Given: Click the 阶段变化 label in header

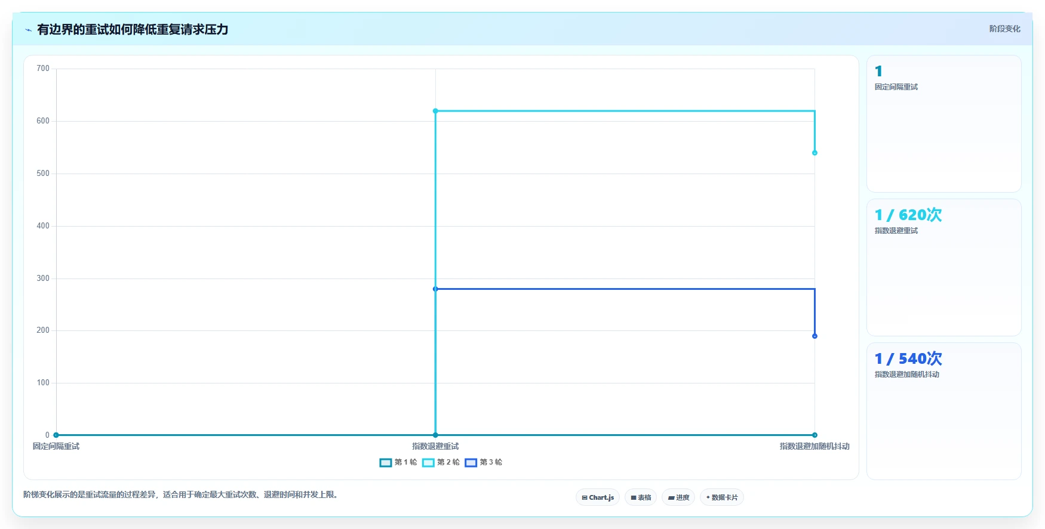Looking at the screenshot, I should click(1004, 29).
